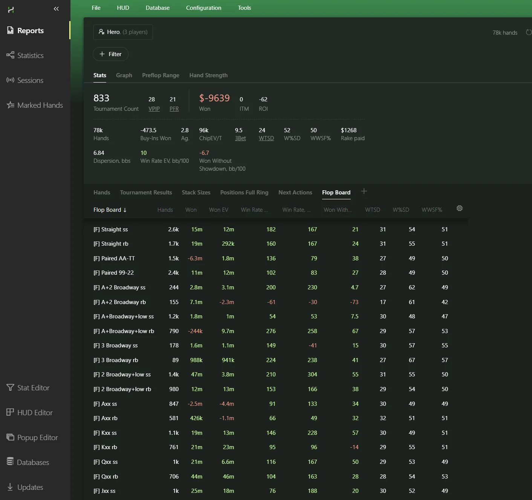Select the [F] Jxx ss row
The image size is (532, 500).
click(276, 491)
